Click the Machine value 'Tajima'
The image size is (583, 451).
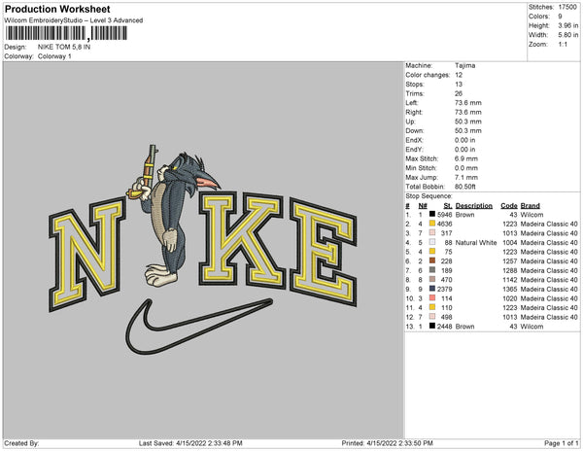(x=464, y=65)
